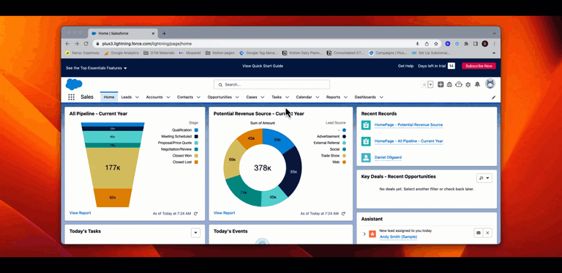Open the browser extensions puzzle icon
The width and height of the screenshot is (562, 273).
tap(466, 44)
